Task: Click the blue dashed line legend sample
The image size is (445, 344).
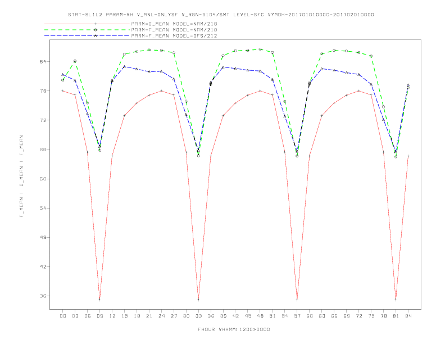Action: pyautogui.click(x=87, y=36)
